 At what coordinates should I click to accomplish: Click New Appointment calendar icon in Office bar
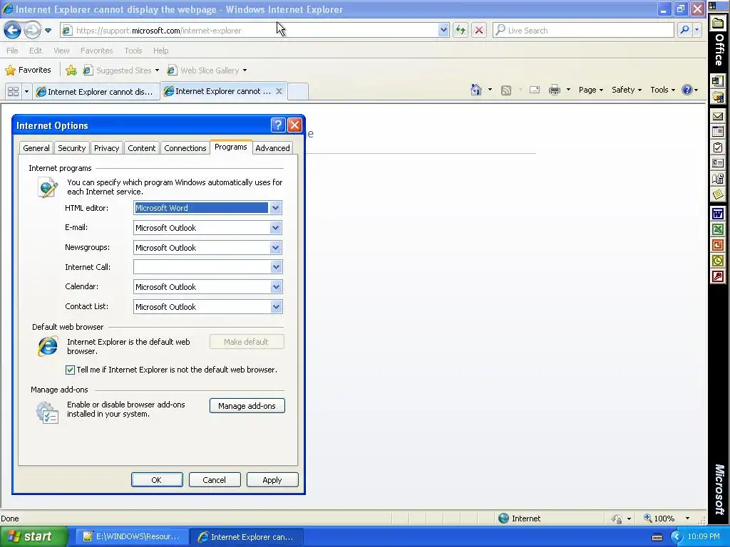click(x=717, y=132)
